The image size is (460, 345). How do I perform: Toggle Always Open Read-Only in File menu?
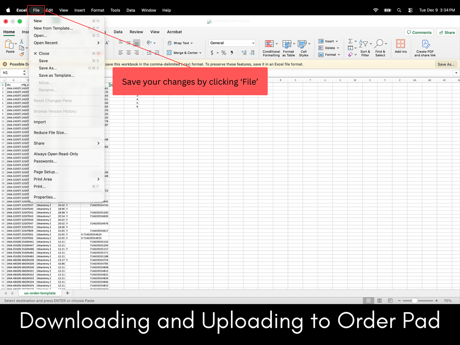pyautogui.click(x=56, y=154)
